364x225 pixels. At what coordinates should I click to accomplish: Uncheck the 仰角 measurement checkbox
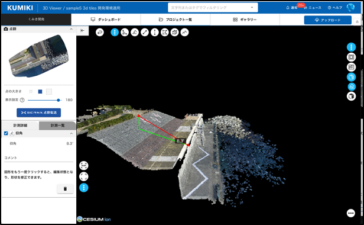[x=6, y=133]
